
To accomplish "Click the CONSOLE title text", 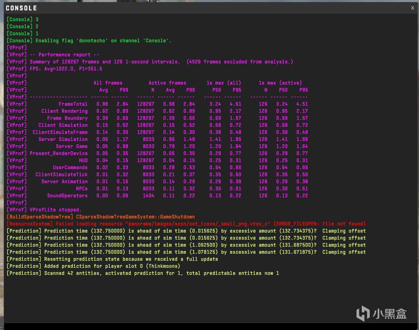I will click(x=22, y=8).
